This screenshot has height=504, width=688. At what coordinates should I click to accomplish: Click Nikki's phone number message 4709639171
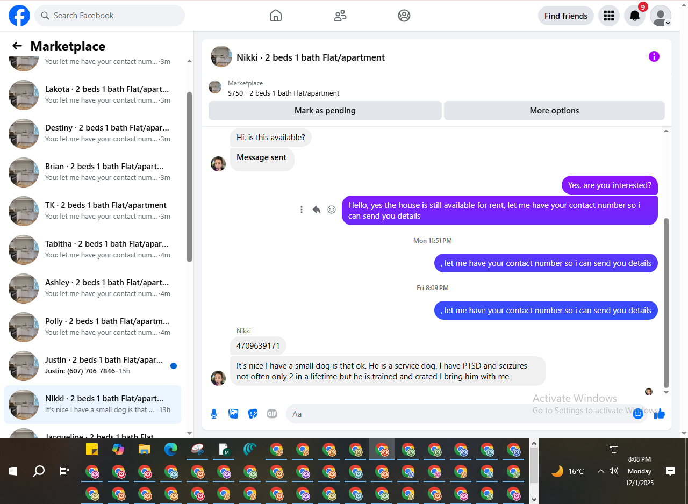(x=258, y=346)
